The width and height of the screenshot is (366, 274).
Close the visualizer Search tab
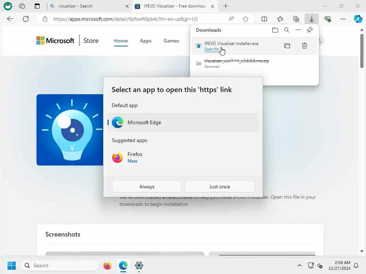127,6
